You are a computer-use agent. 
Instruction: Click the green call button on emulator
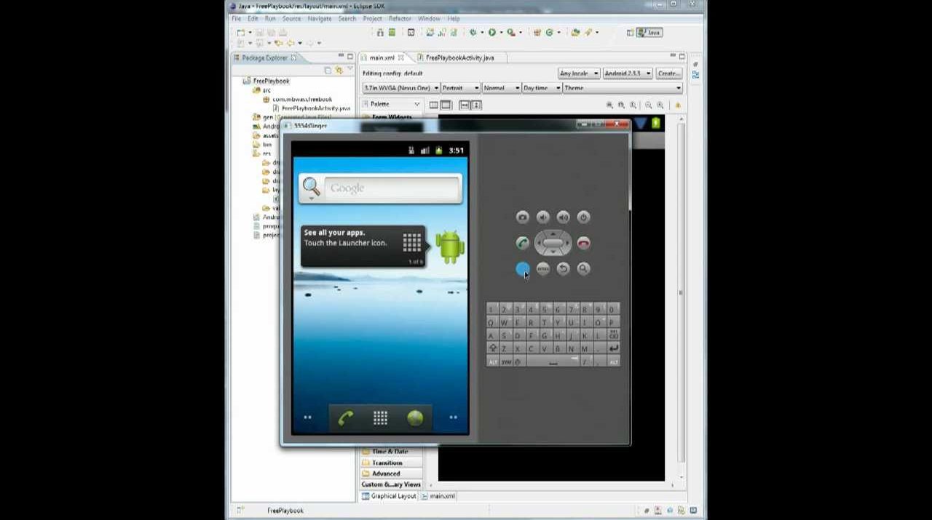point(522,243)
